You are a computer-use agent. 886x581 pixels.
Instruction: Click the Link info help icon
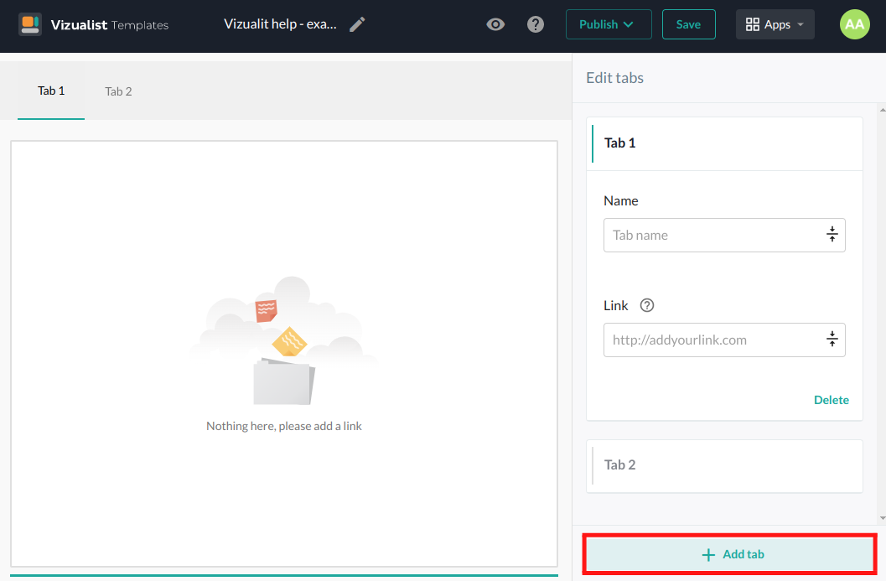(646, 305)
